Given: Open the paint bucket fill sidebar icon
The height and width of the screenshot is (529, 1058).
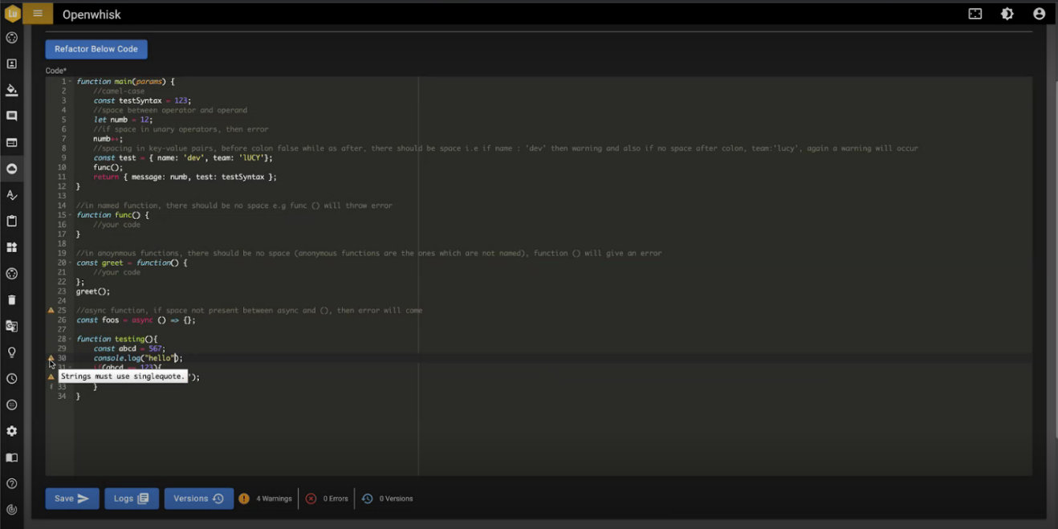Looking at the screenshot, I should tap(12, 90).
